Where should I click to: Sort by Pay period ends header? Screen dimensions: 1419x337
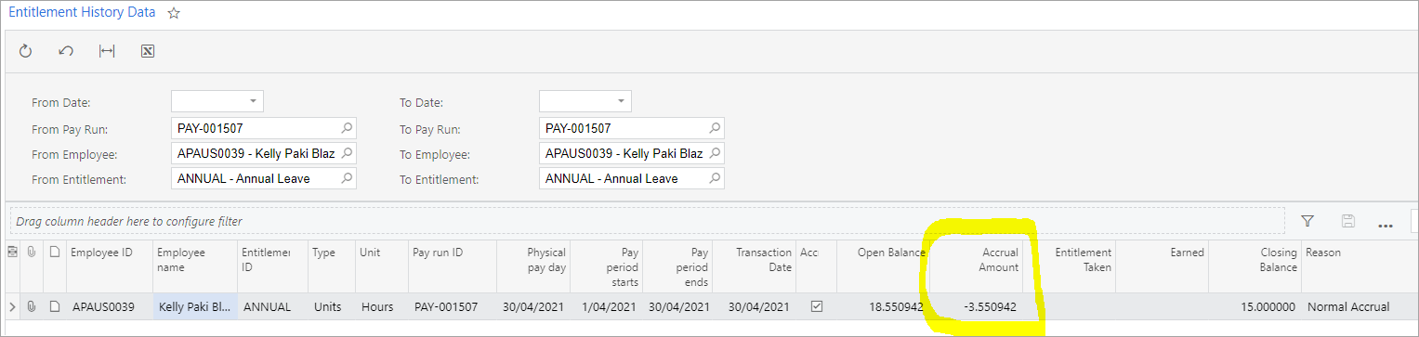pos(678,267)
